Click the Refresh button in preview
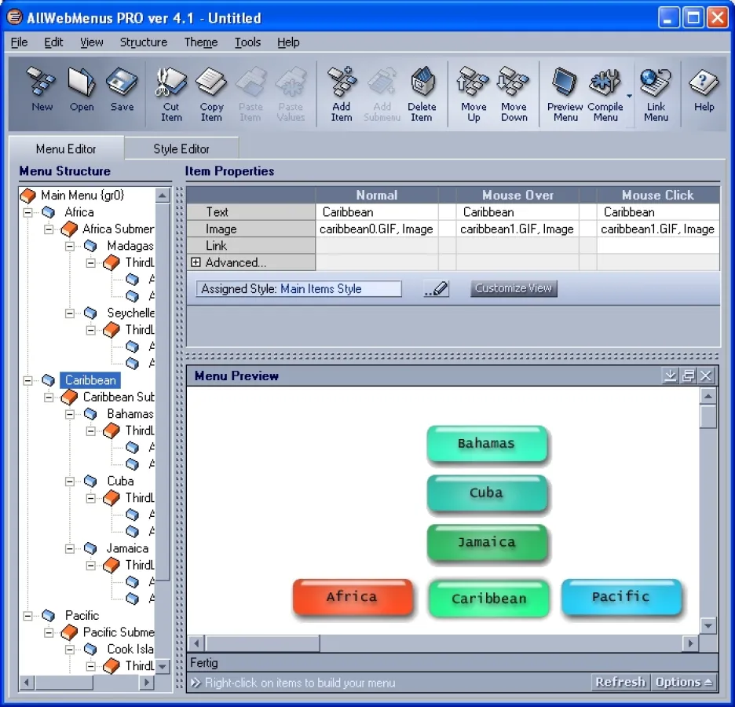 (620, 682)
